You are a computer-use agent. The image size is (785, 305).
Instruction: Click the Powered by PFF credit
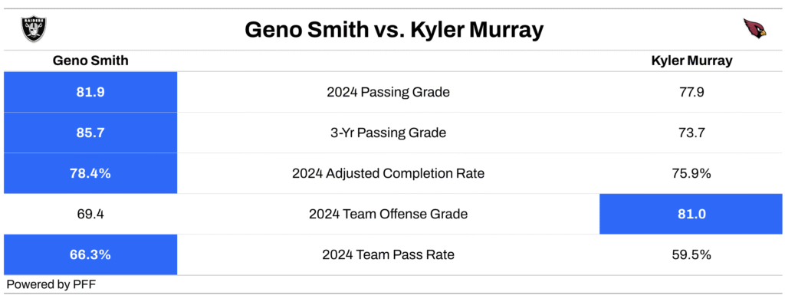51,285
